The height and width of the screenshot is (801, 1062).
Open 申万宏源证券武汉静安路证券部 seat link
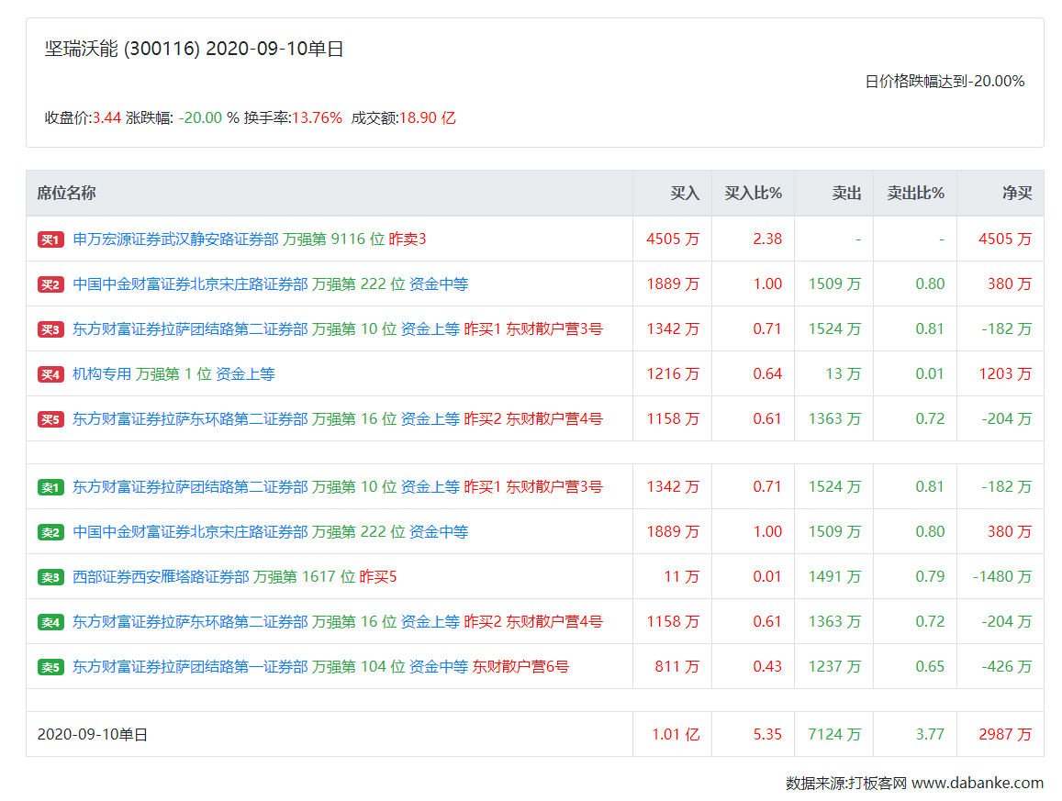(x=175, y=239)
